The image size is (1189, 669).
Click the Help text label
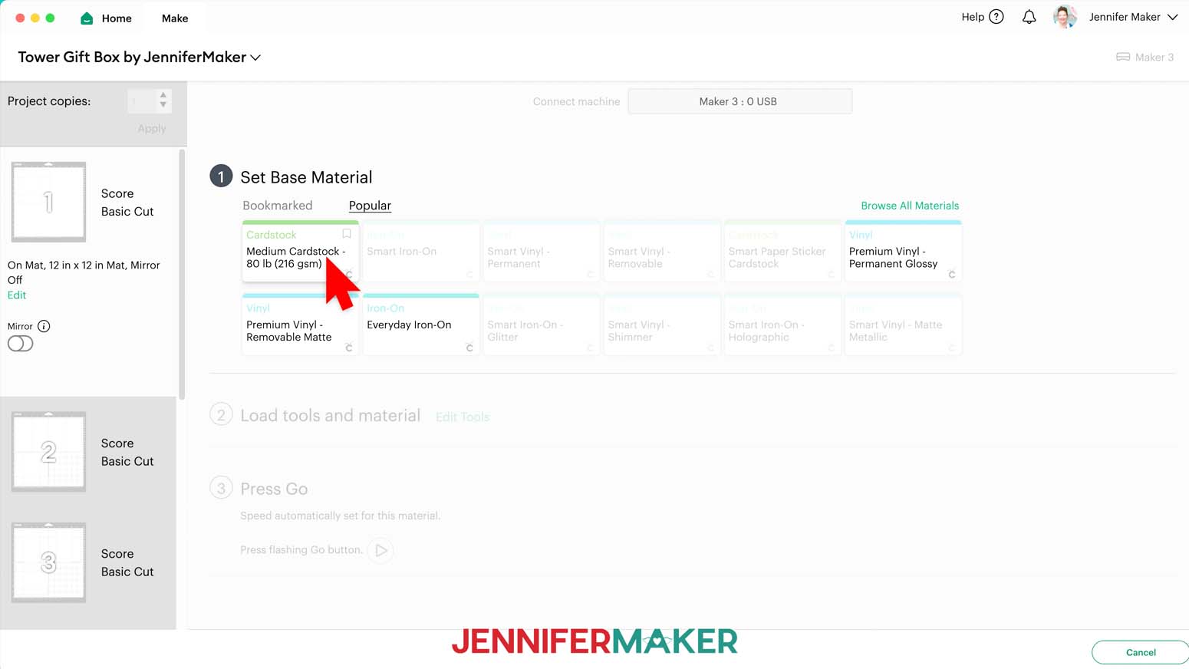[x=973, y=17]
